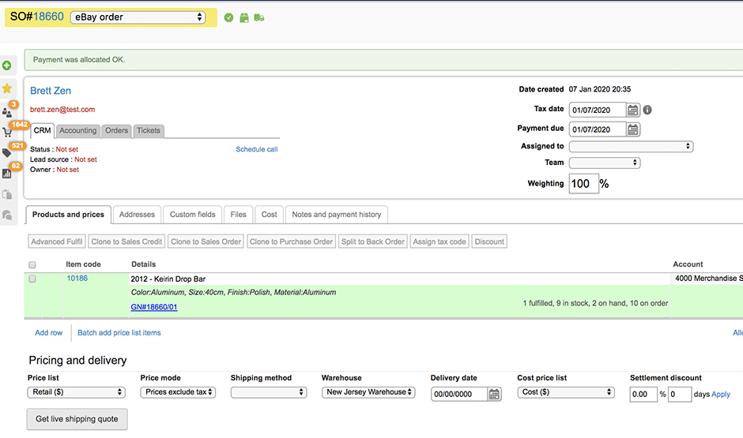Tick the checkbox for item 10186
Image resolution: width=743 pixels, height=438 pixels.
click(32, 279)
